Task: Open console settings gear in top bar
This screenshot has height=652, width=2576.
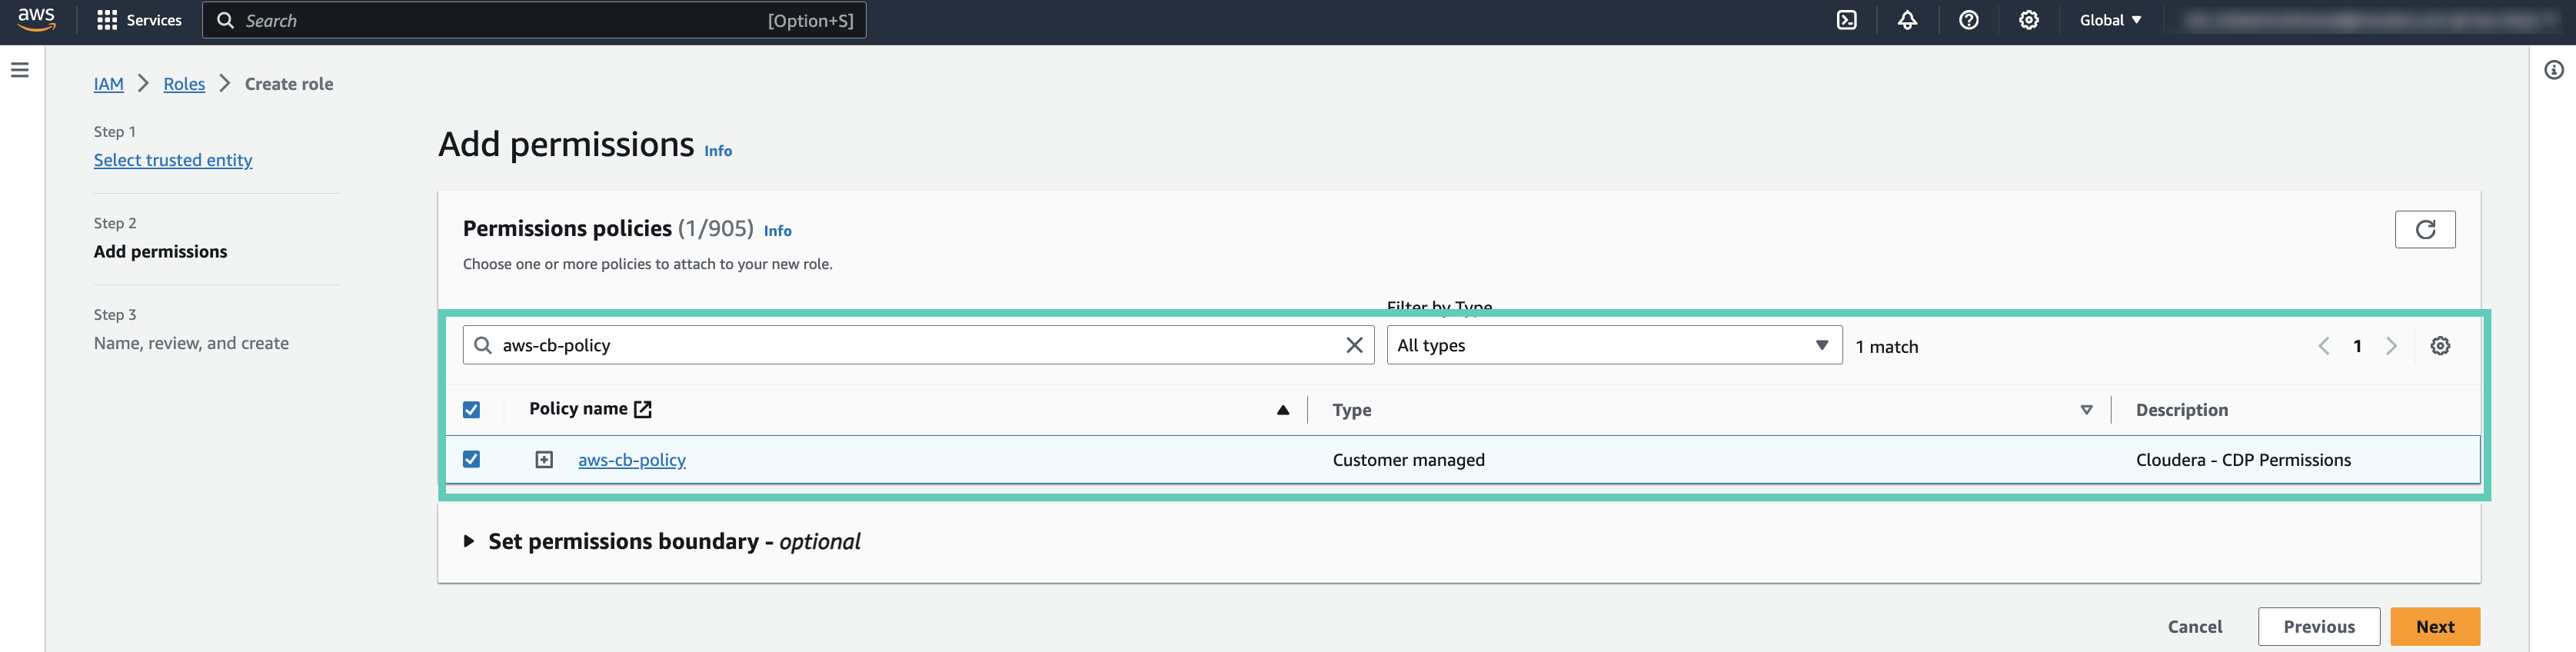Action: tap(2028, 20)
